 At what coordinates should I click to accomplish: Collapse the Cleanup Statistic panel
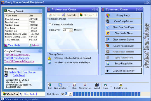[40, 11]
